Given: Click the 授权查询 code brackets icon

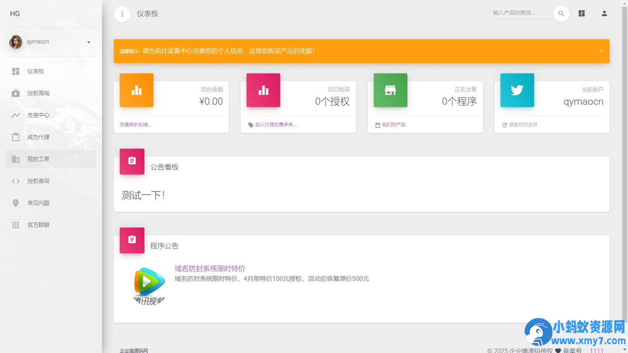Looking at the screenshot, I should [x=16, y=181].
